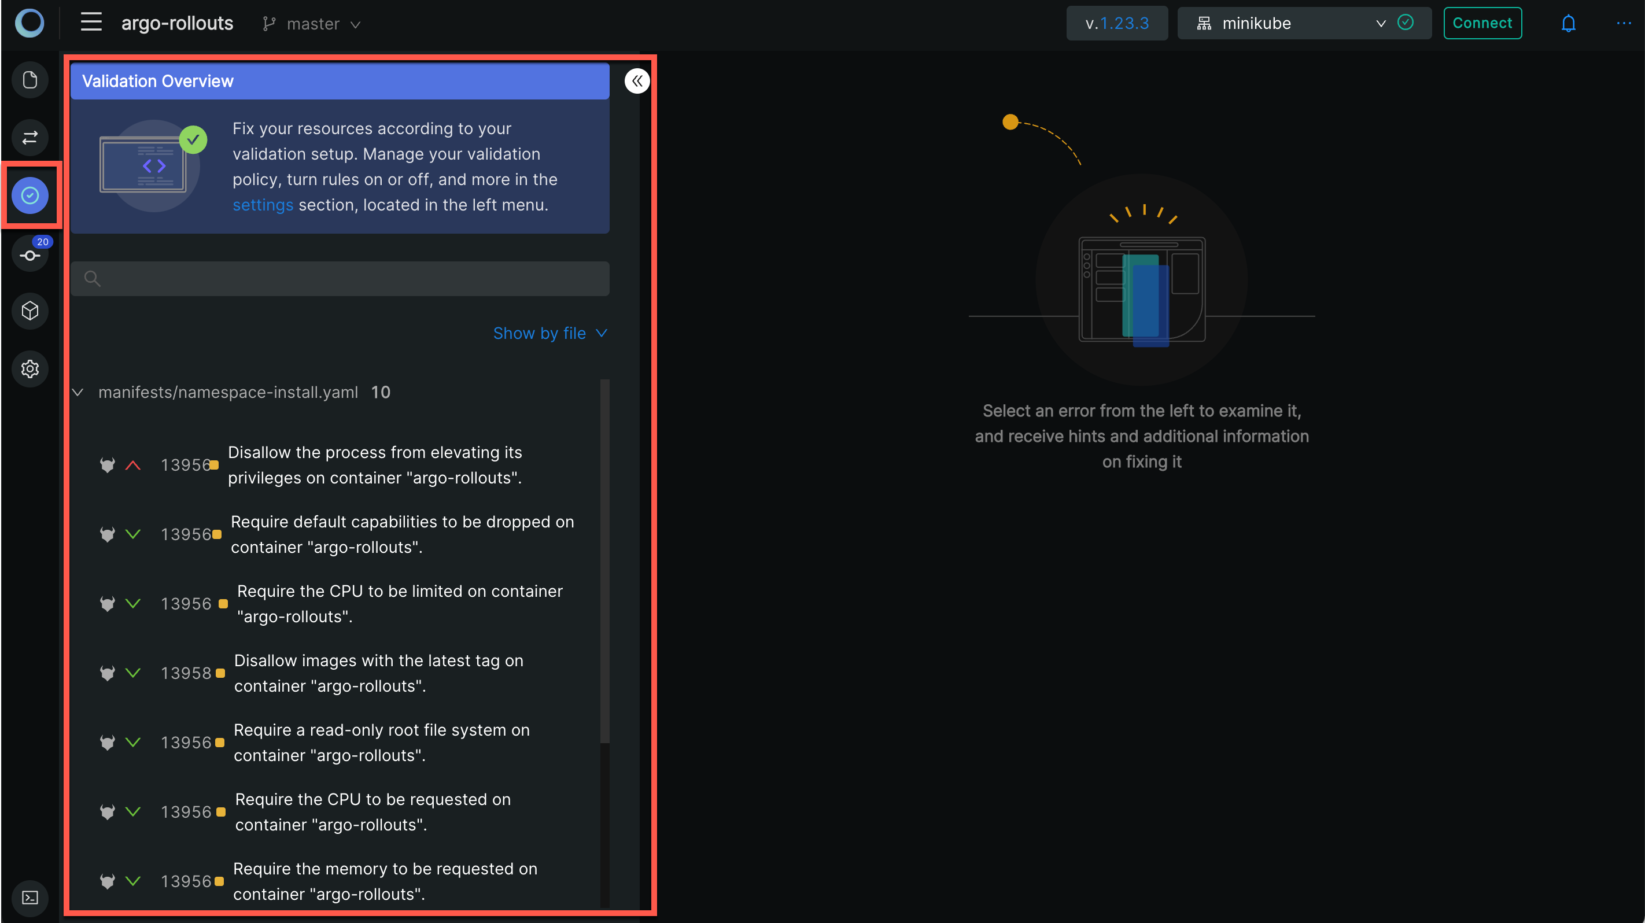This screenshot has height=923, width=1645.
Task: Collapse the Validation Overview panel
Action: (637, 81)
